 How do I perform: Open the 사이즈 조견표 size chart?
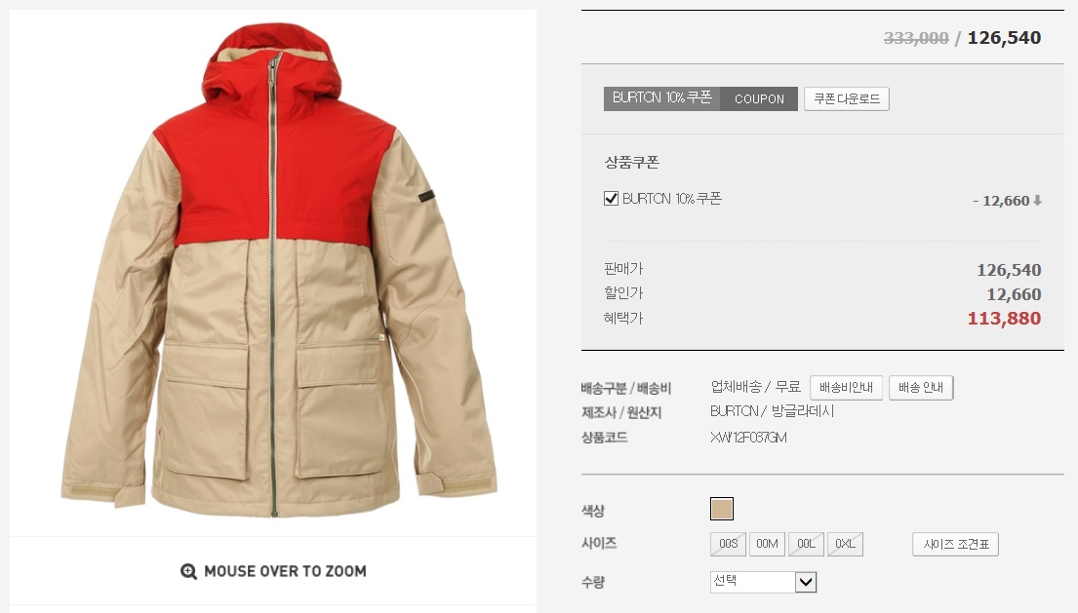click(x=956, y=545)
